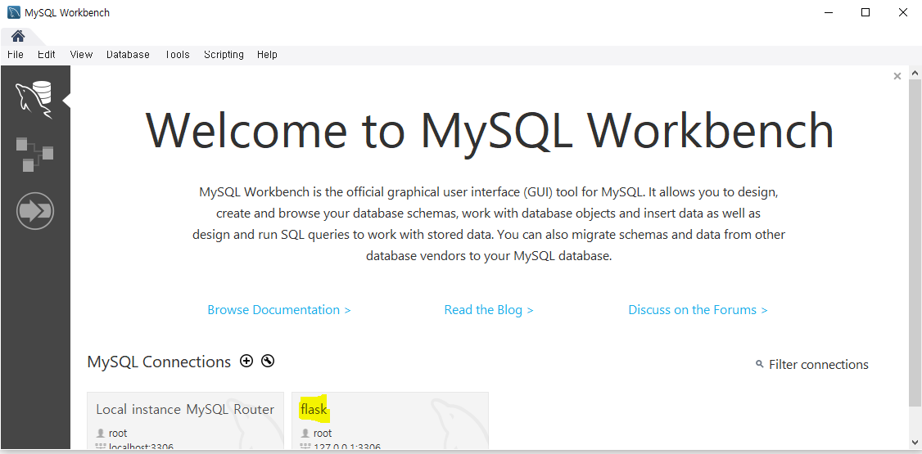Click the MySQL Connections heading
This screenshot has height=454, width=922.
point(159,362)
